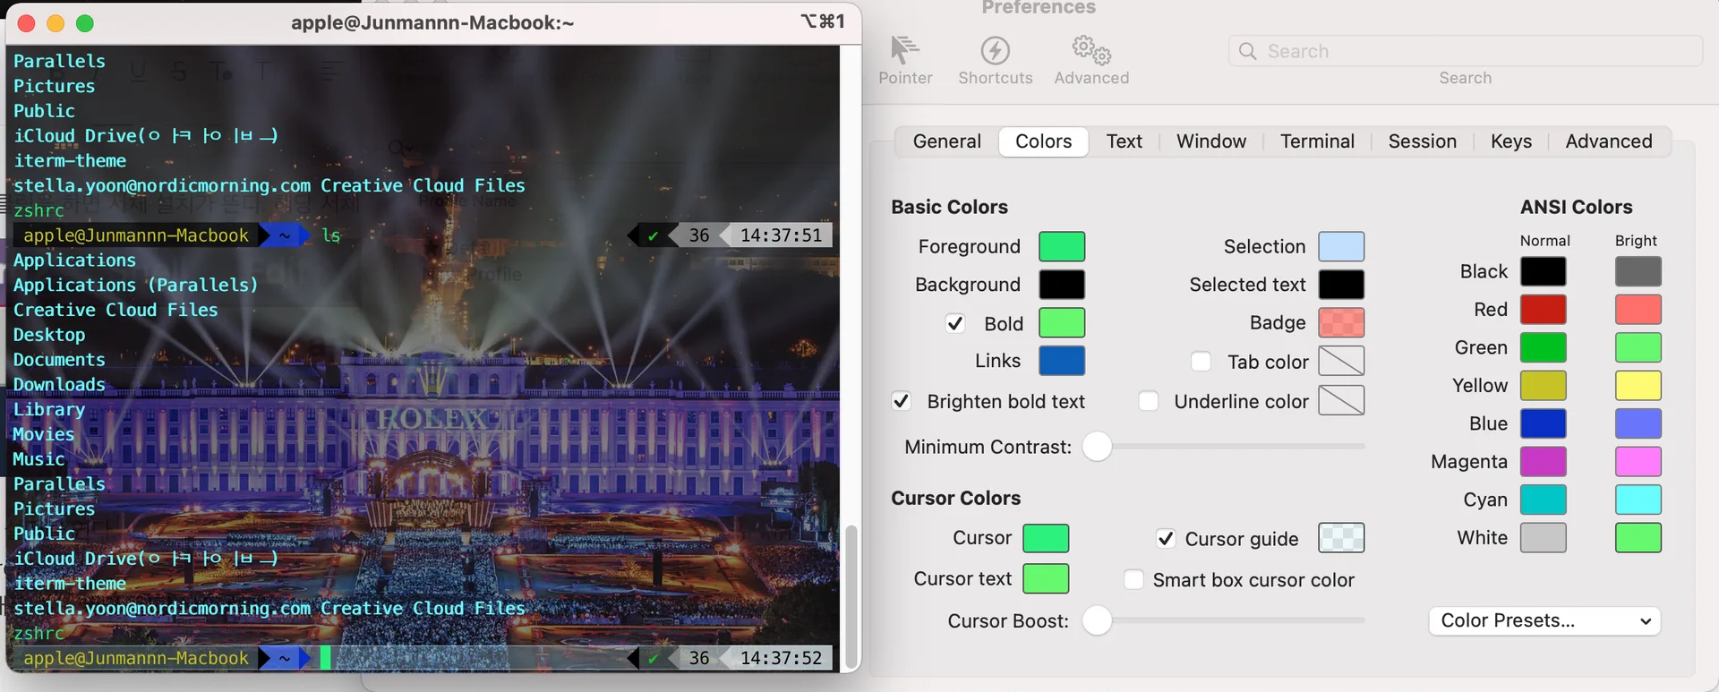Click the Foreground color swatch
The image size is (1719, 692).
(1062, 246)
